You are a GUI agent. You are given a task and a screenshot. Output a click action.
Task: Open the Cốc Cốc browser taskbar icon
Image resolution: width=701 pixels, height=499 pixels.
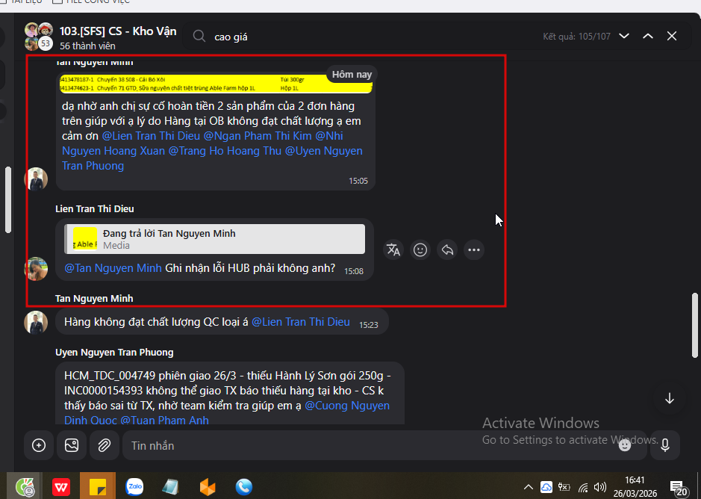(x=25, y=487)
